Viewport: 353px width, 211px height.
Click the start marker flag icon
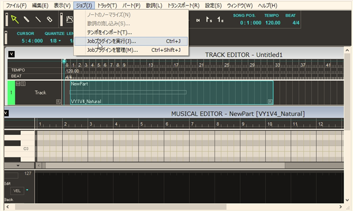pos(209,20)
